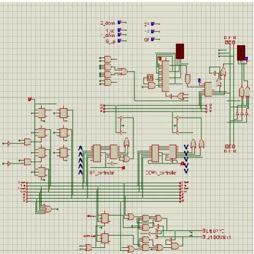The image size is (254, 254).
Task: Select the multi-input OR gate below left bus
Action: (x=48, y=209)
